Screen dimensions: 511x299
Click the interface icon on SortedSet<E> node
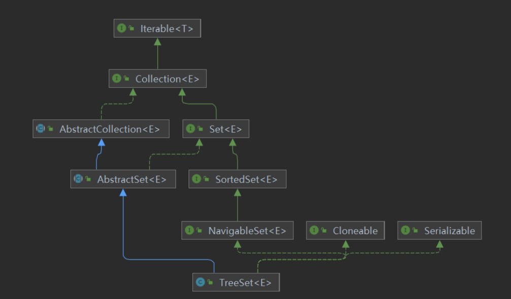point(197,179)
